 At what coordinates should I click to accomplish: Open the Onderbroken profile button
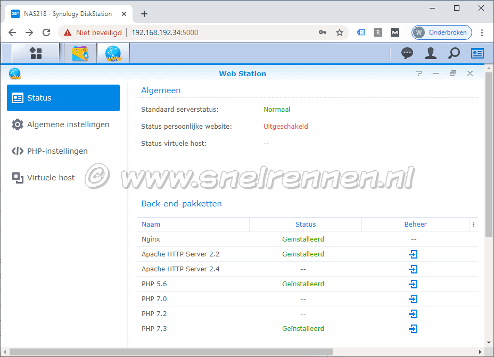tap(442, 32)
